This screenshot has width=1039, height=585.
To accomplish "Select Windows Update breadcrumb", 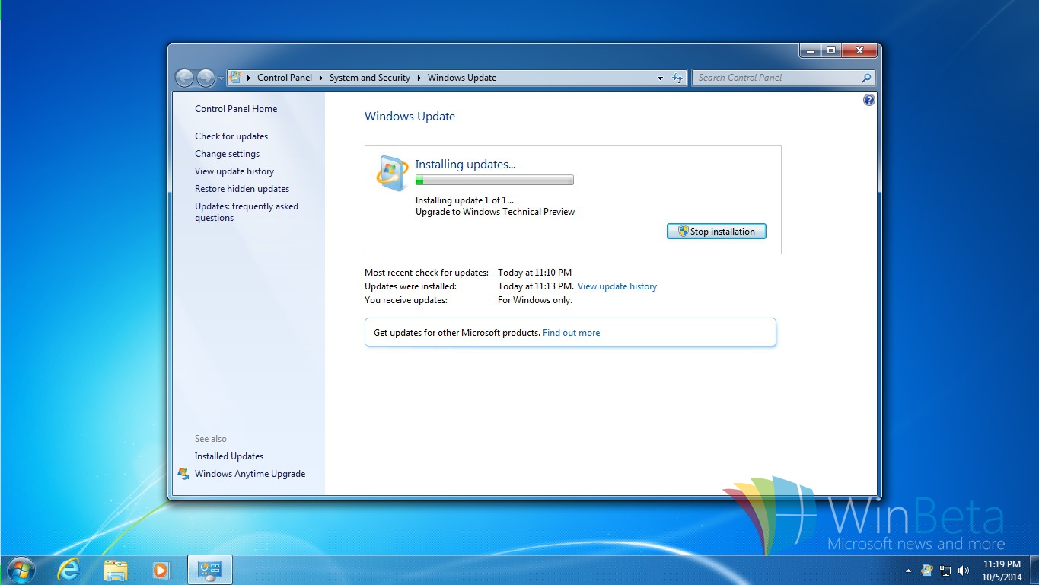I will (462, 78).
